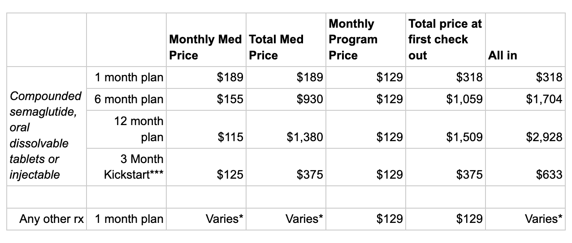Select "Total price at first check out" header
The image size is (572, 243).
pyautogui.click(x=445, y=39)
